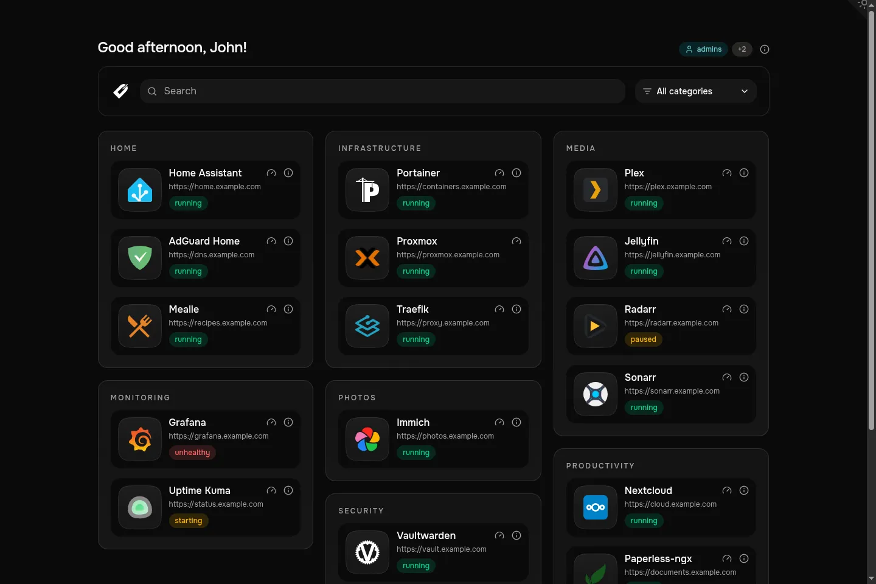Screen dimensions: 876x584
Task: Click the running status on Immich
Action: 416,453
